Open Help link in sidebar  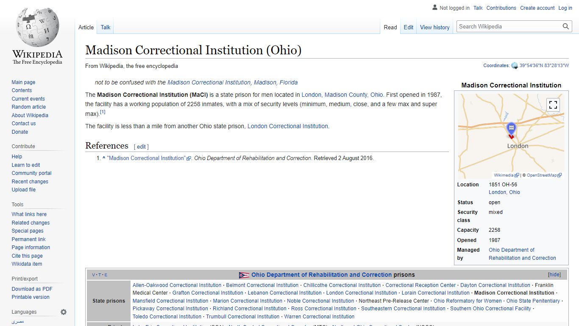pyautogui.click(x=17, y=157)
